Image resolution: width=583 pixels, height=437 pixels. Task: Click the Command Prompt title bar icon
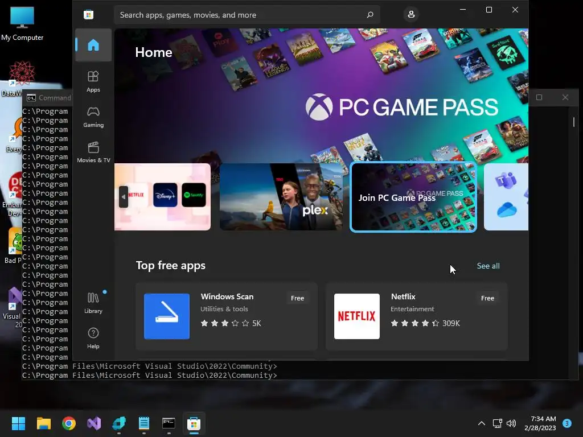31,98
